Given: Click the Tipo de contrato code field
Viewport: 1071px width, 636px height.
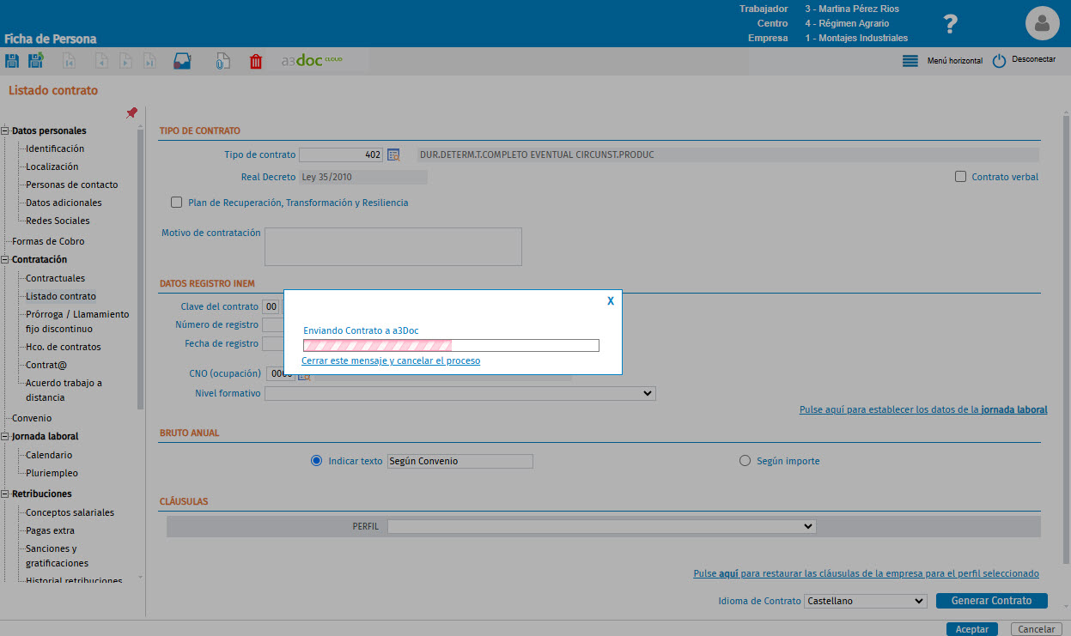Looking at the screenshot, I should tap(341, 154).
